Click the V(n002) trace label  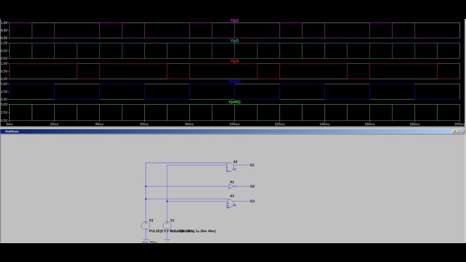point(234,82)
